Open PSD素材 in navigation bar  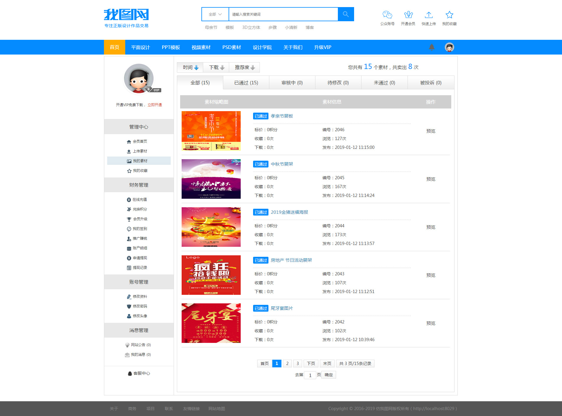tap(232, 47)
